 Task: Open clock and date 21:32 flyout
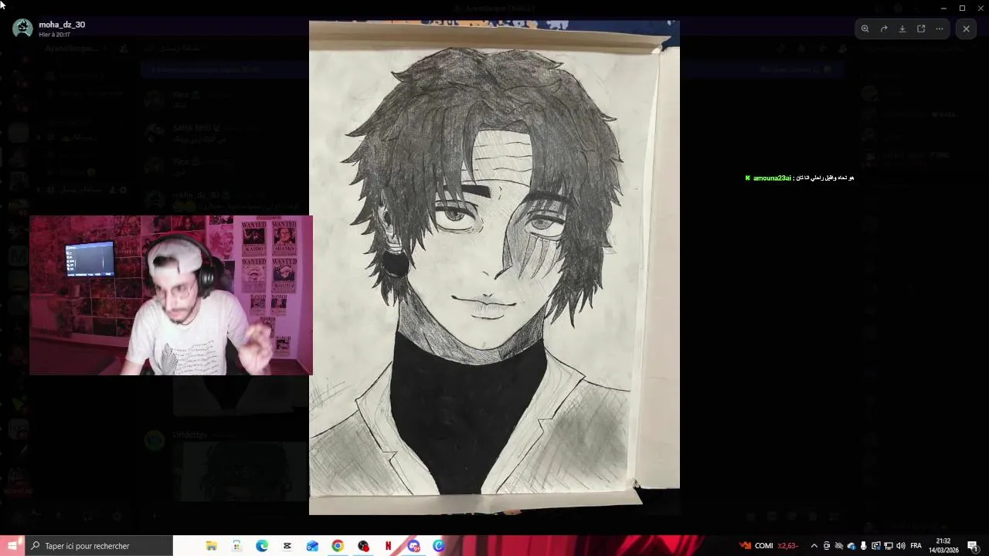click(x=943, y=546)
